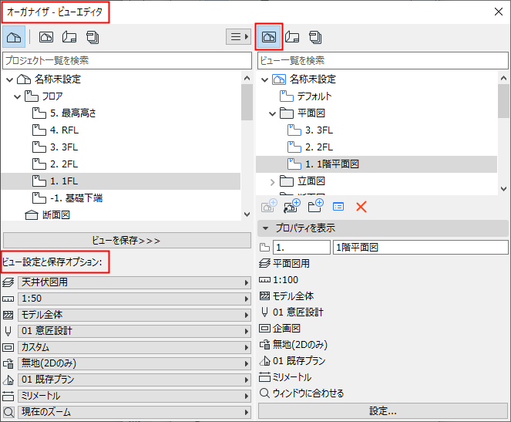This screenshot has height=422, width=511.
Task: Open zoom dropdown 現在のズーム
Action: click(134, 412)
